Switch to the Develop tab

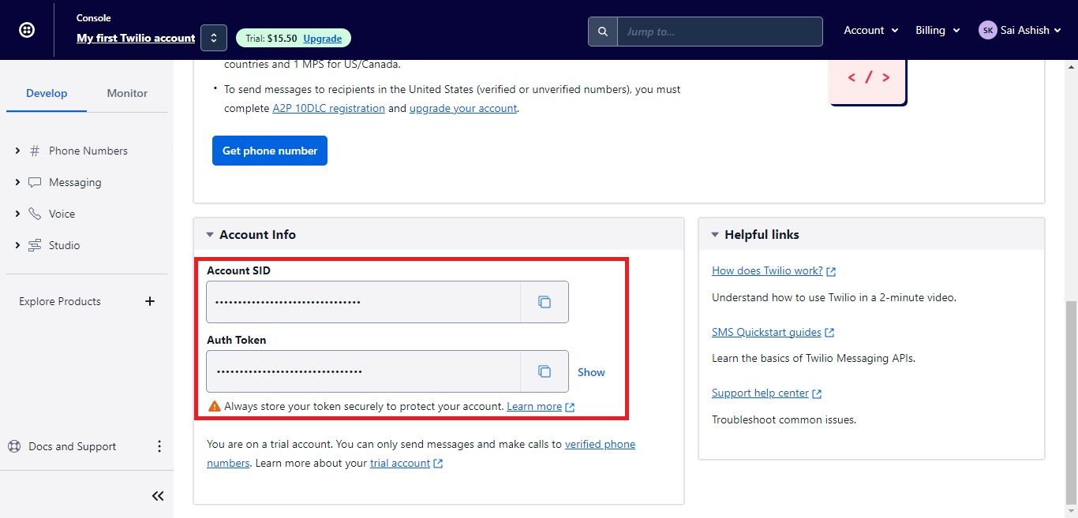coord(47,93)
